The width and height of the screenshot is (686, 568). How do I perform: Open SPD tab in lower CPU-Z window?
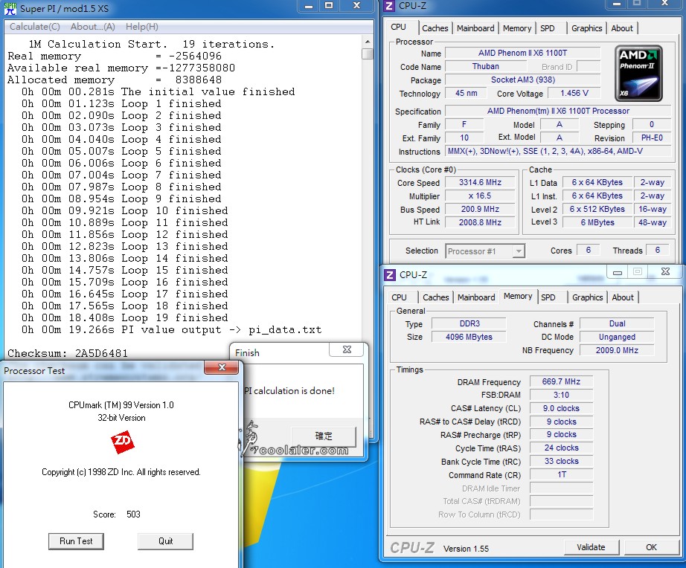tap(548, 297)
